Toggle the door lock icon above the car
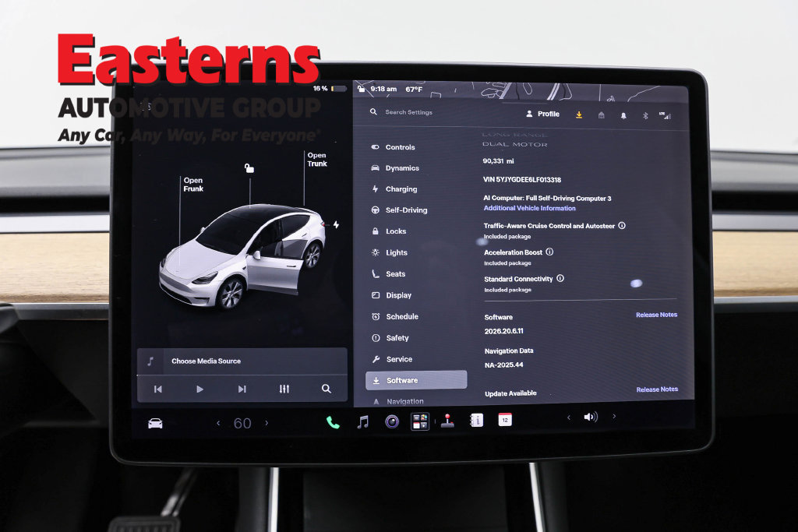The width and height of the screenshot is (798, 532). [249, 167]
